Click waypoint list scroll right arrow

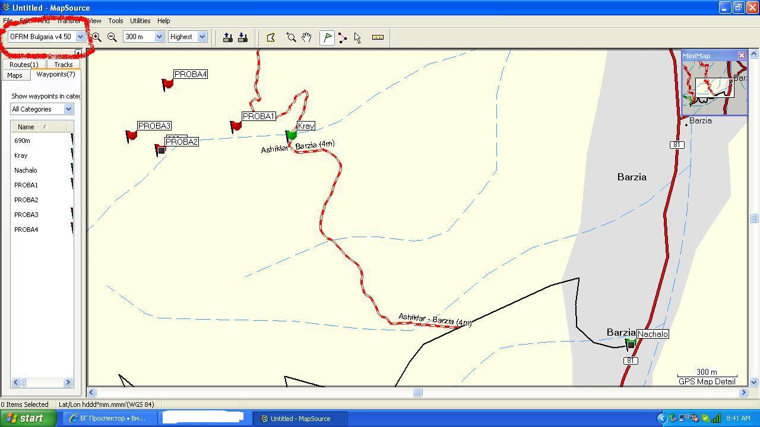(68, 383)
